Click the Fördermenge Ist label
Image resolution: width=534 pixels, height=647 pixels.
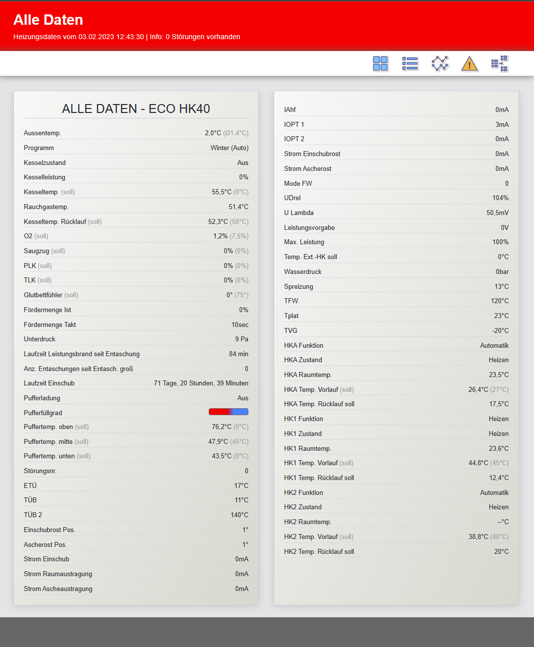click(x=48, y=310)
